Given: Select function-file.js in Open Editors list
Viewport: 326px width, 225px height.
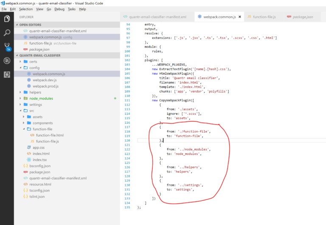Looking at the screenshot, I should click(67, 43).
